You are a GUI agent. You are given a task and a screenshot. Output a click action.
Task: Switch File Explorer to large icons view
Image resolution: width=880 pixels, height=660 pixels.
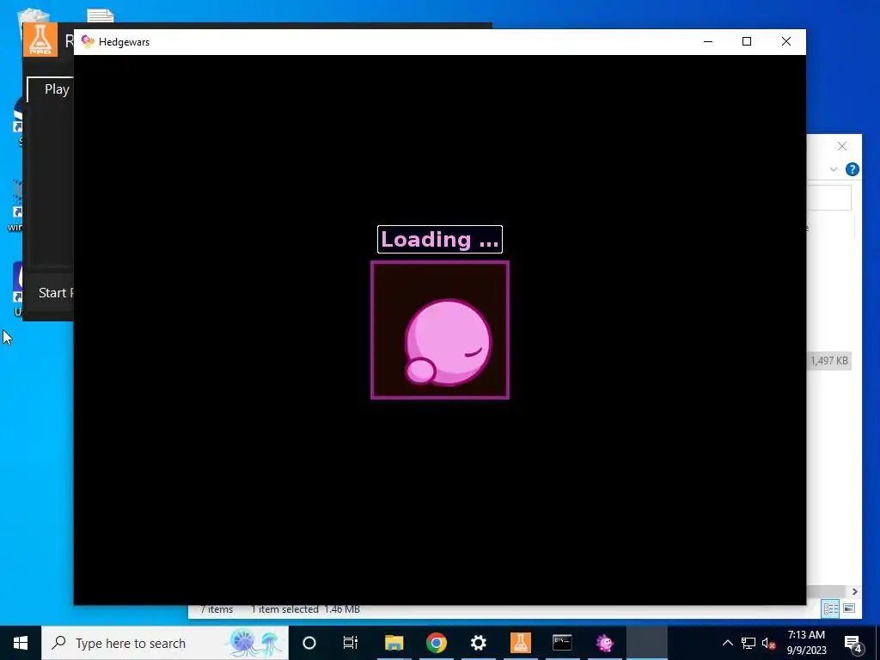pyautogui.click(x=849, y=609)
